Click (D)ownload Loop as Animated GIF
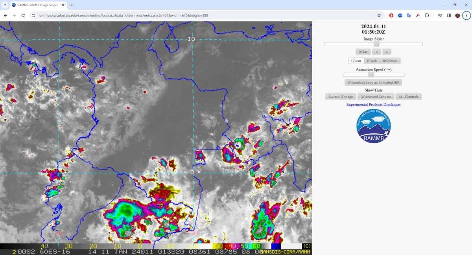472x255 pixels. [373, 82]
